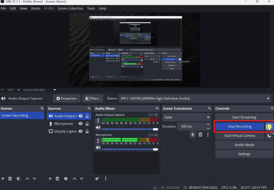Open the Docks menu

tap(36, 8)
